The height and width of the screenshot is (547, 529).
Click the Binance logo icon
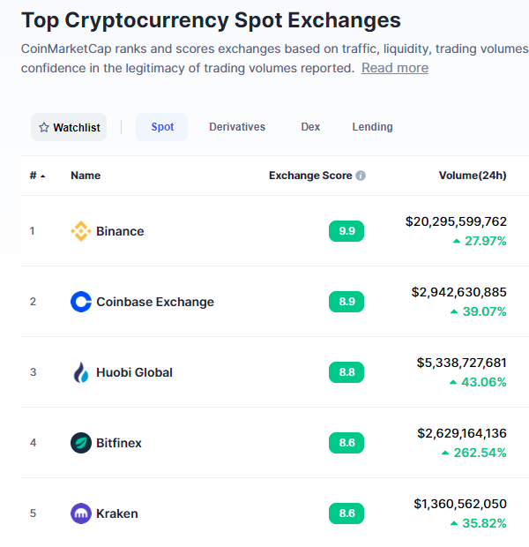point(81,231)
